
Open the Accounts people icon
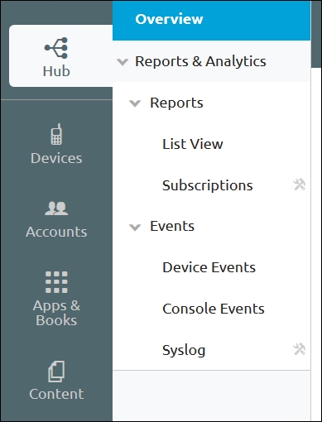[56, 209]
